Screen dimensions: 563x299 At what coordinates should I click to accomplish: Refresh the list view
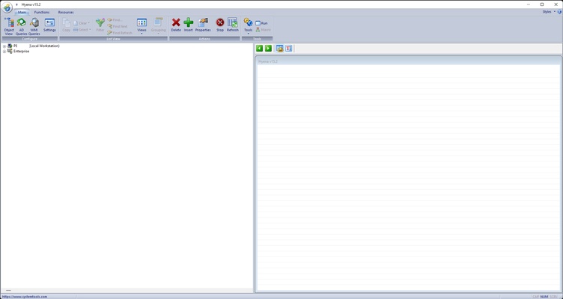click(233, 25)
